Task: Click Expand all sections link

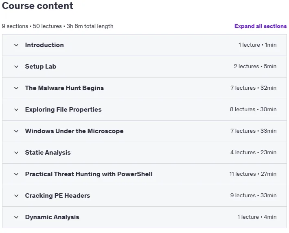Action: click(x=261, y=26)
